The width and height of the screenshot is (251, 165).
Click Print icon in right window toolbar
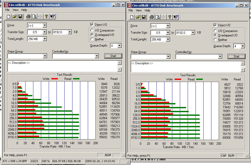152,17
